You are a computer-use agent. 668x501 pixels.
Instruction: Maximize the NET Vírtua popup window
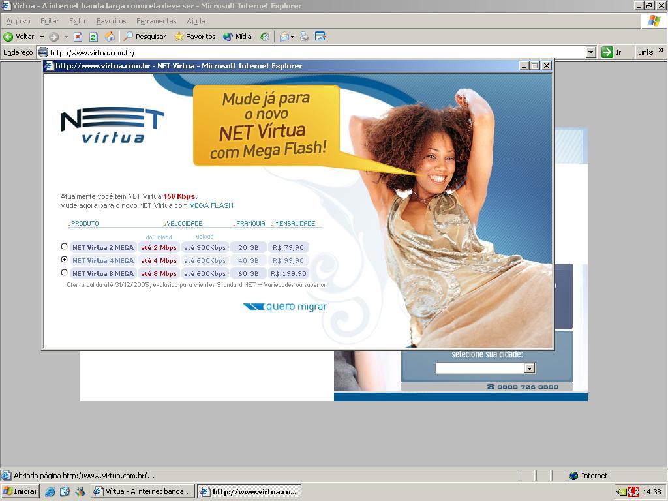point(535,66)
